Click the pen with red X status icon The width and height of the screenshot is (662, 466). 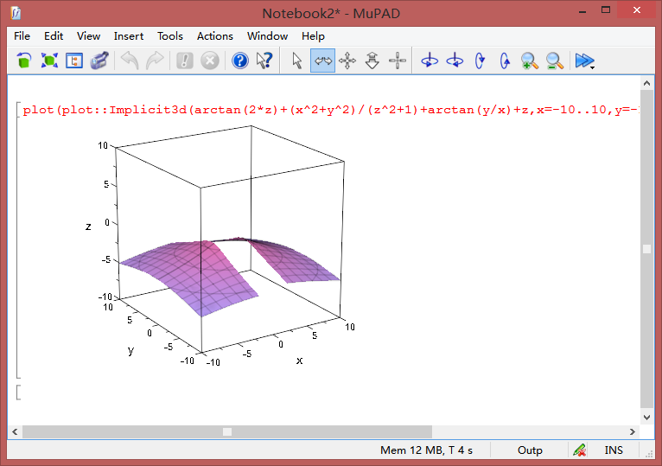579,450
